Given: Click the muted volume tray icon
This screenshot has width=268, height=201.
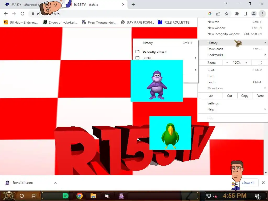Looking at the screenshot, I should tap(215, 196).
